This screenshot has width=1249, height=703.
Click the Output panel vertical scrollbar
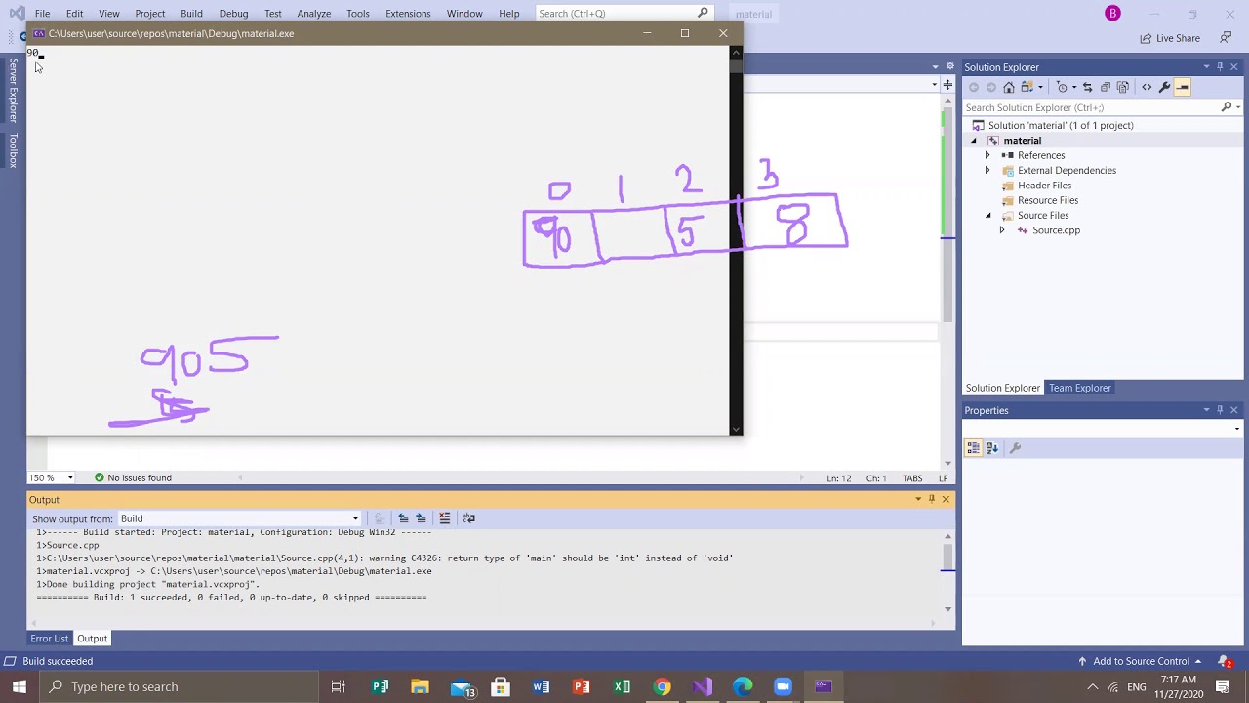pos(947,571)
